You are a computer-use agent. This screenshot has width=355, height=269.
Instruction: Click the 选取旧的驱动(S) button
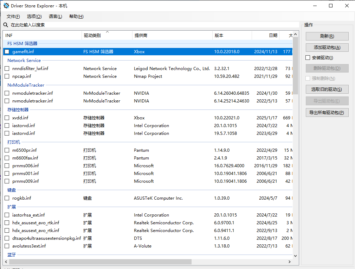(327, 89)
